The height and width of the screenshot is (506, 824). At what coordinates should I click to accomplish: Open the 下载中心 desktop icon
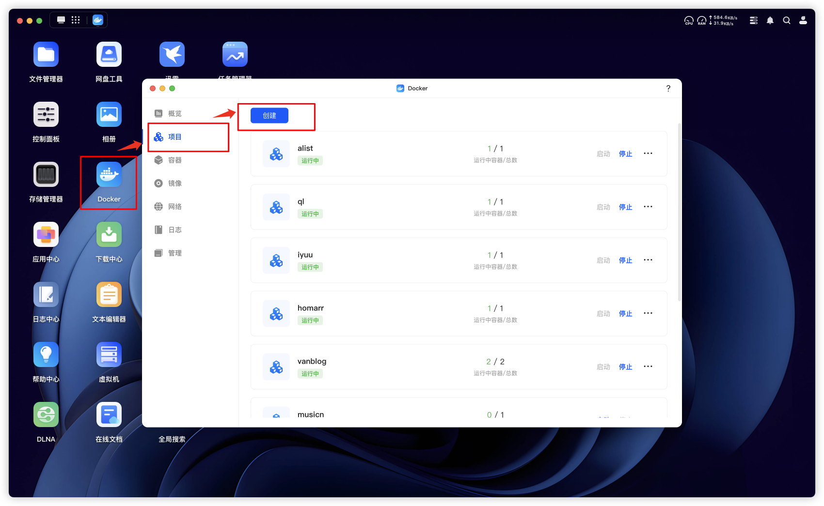point(109,234)
